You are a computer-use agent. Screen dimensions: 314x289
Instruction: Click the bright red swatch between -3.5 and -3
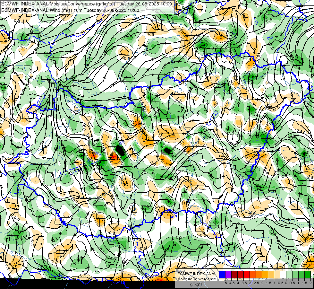click(247, 275)
